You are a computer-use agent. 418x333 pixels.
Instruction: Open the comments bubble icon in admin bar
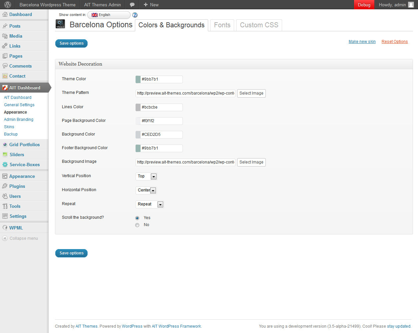click(132, 5)
